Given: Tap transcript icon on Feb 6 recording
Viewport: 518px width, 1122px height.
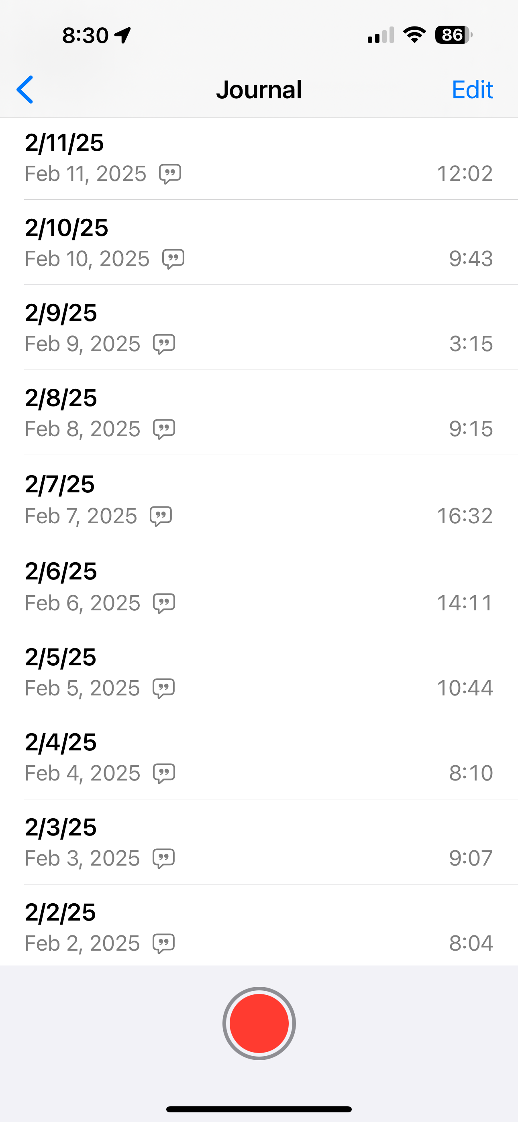Looking at the screenshot, I should 164,603.
